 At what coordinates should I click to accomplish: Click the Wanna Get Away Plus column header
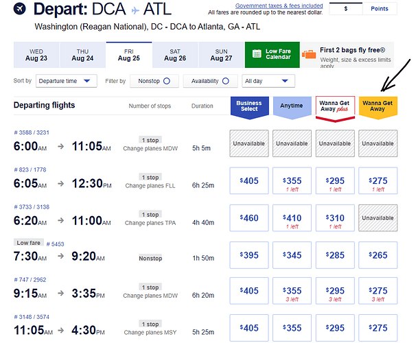[x=335, y=106]
